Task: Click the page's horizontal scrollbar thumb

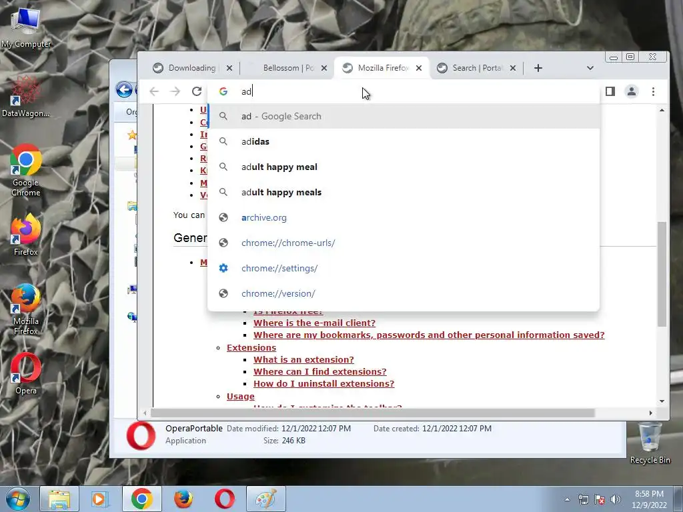Action: point(373,413)
